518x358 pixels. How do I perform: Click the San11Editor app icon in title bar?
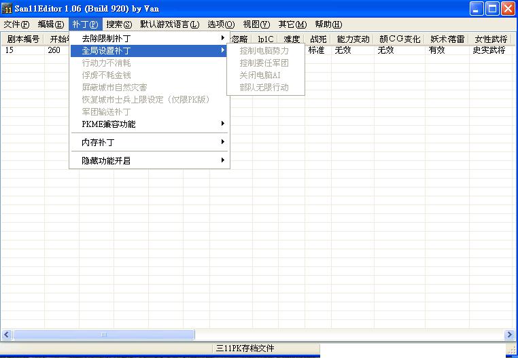coord(7,9)
